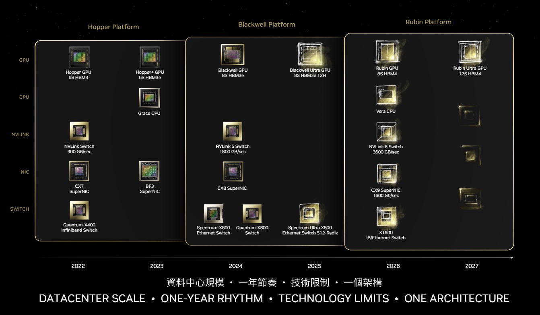
Task: Click the DATACENTER SCALE text at the bottom
Action: 91,298
